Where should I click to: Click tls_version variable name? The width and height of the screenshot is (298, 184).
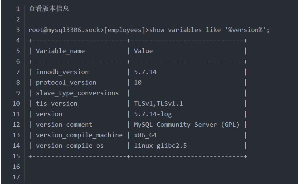coord(57,103)
